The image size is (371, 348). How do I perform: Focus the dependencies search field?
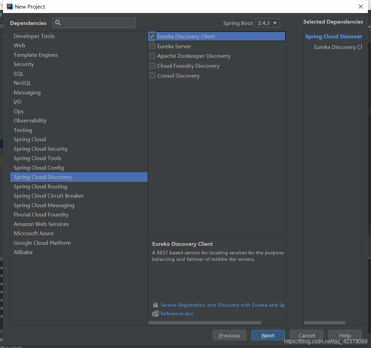pyautogui.click(x=94, y=23)
